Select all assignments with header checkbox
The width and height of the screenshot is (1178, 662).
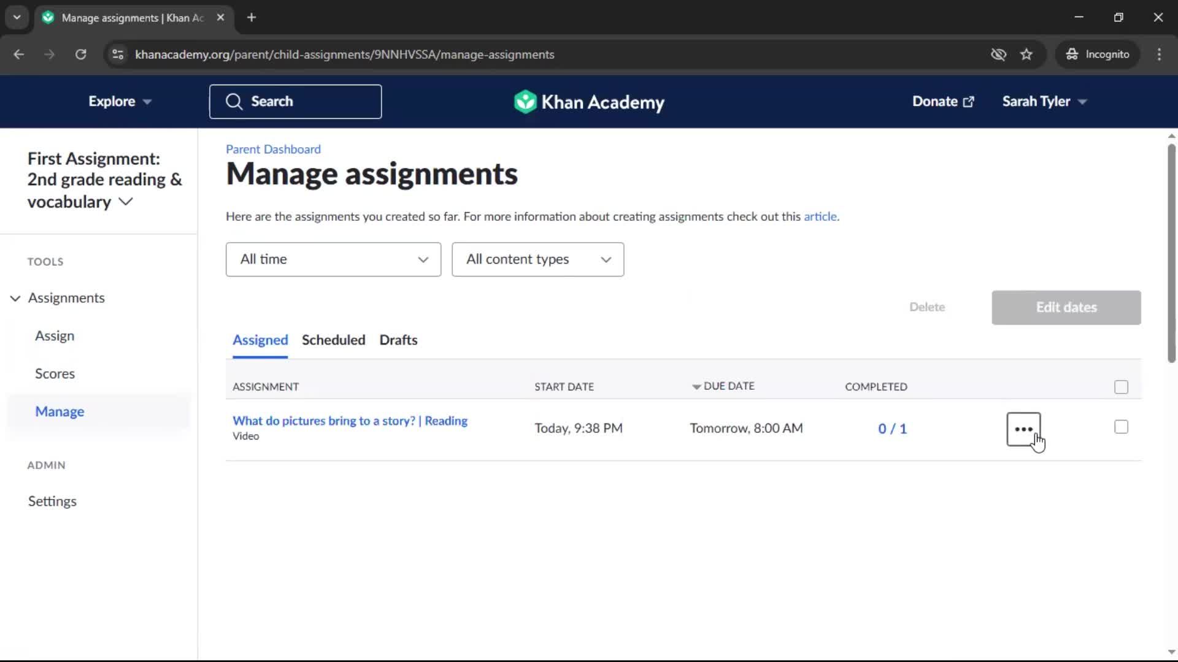point(1121,387)
